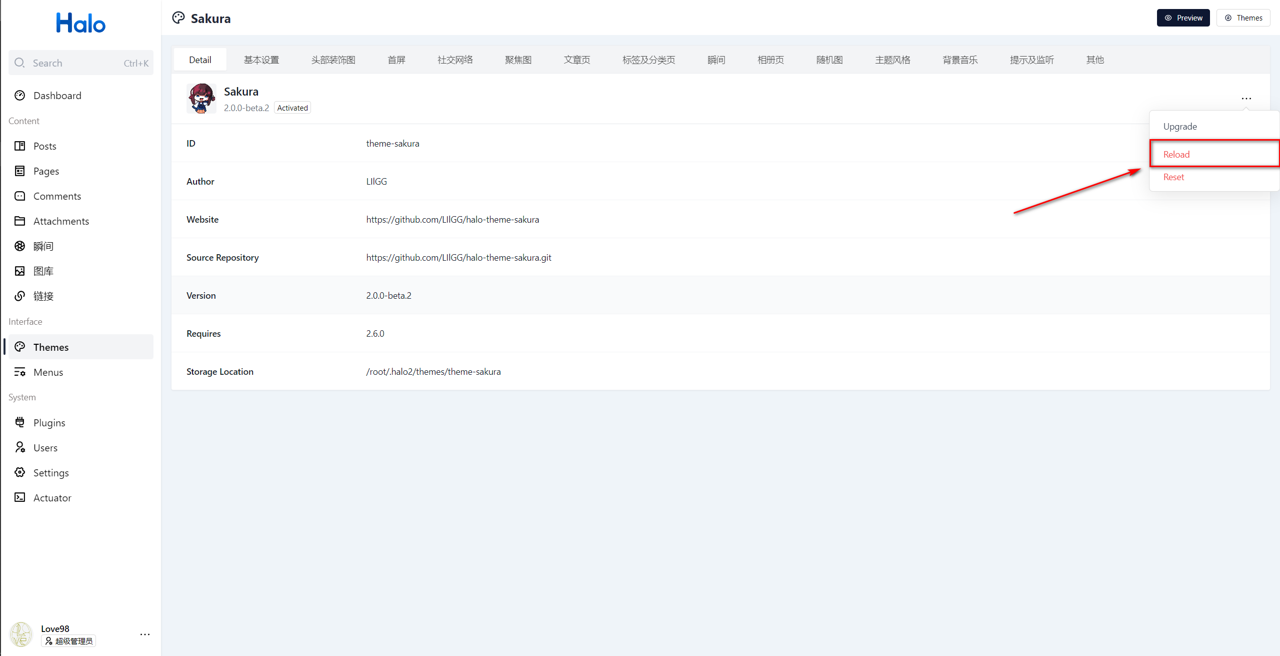Open the search bar magnifier icon
This screenshot has width=1280, height=656.
tap(20, 63)
